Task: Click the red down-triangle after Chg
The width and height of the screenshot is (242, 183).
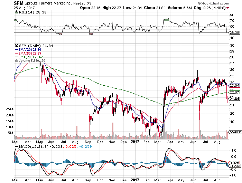Action: pos(227,8)
